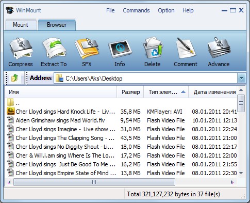Screen dimensions: 250x203
Task: Click the Compress toolbar icon
Action: pyautogui.click(x=21, y=48)
